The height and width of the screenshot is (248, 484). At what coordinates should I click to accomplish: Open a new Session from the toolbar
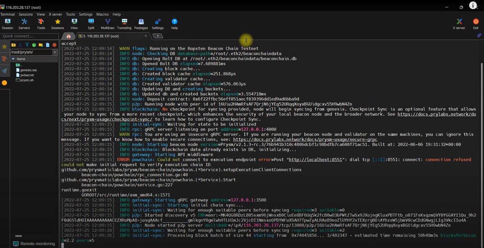click(7, 24)
